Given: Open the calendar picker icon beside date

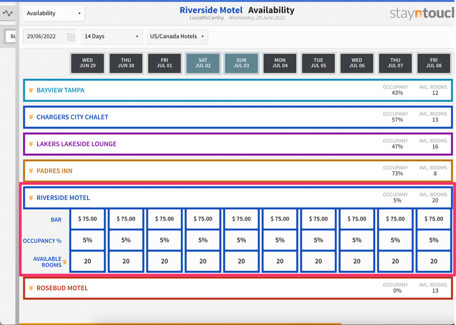Looking at the screenshot, I should tap(71, 37).
